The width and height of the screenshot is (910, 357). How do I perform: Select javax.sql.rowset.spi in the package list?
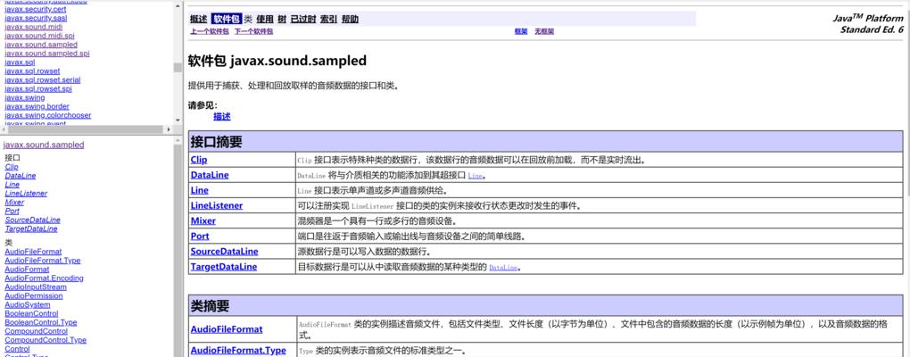click(x=38, y=89)
